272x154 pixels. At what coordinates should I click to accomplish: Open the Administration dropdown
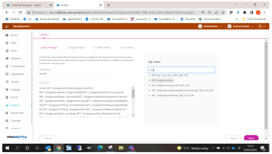210,26
